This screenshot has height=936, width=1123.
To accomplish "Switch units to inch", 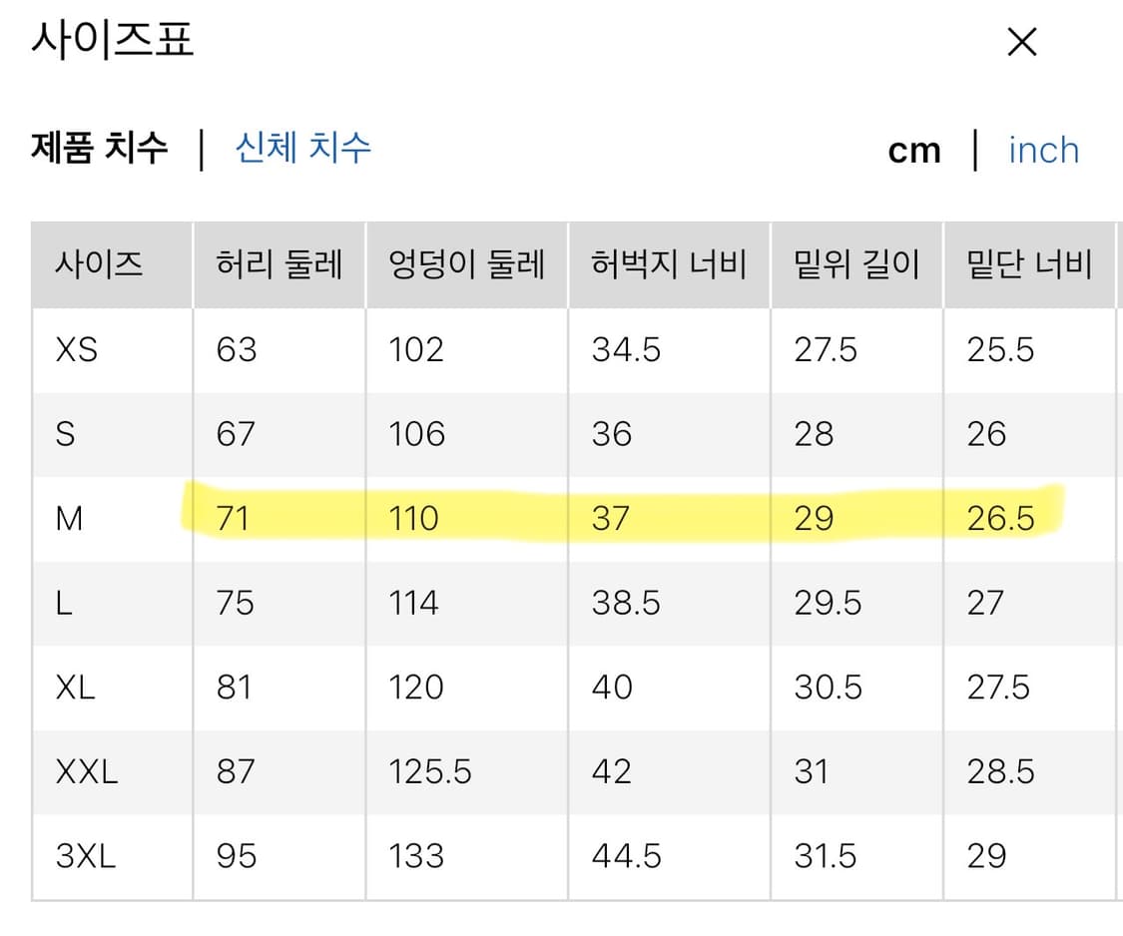I will (x=1043, y=150).
